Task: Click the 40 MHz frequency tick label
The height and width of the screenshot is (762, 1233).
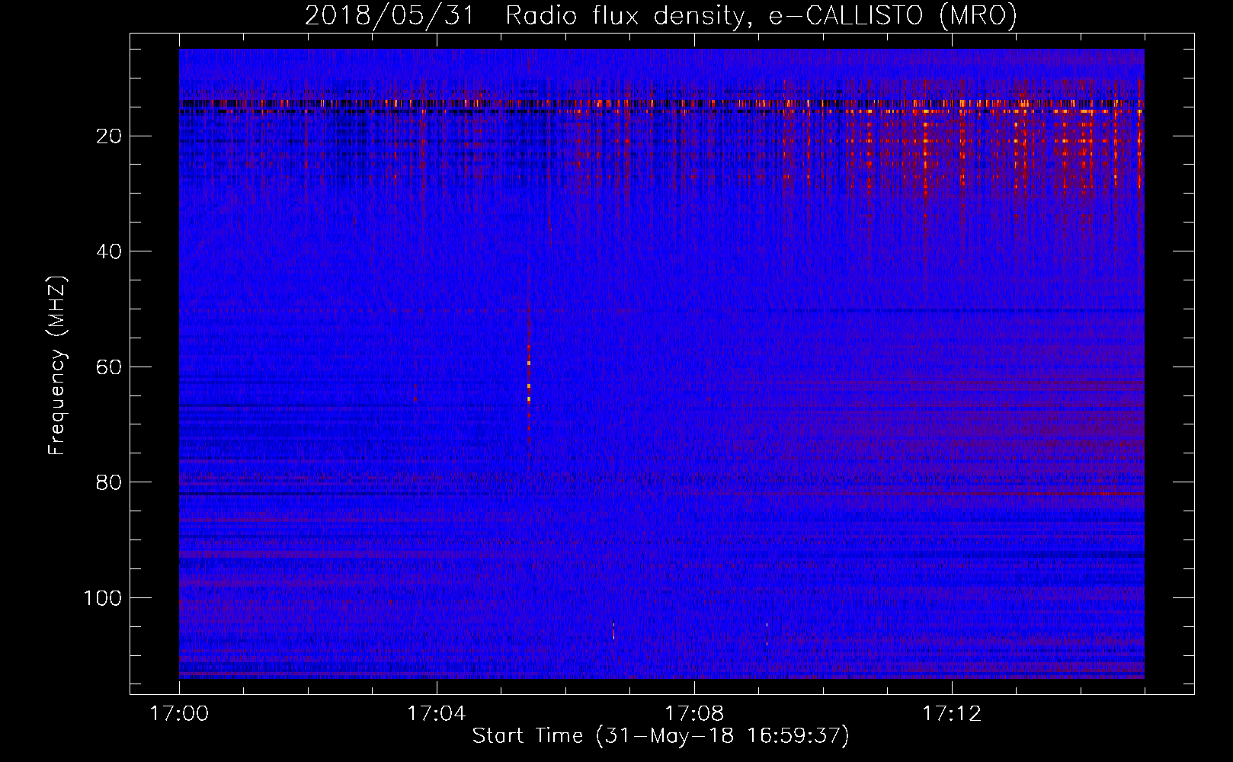Action: pos(109,251)
